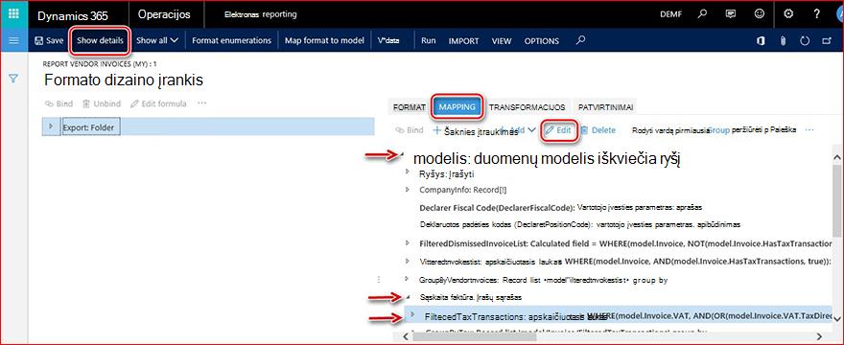Click Save in the action bar

[49, 40]
